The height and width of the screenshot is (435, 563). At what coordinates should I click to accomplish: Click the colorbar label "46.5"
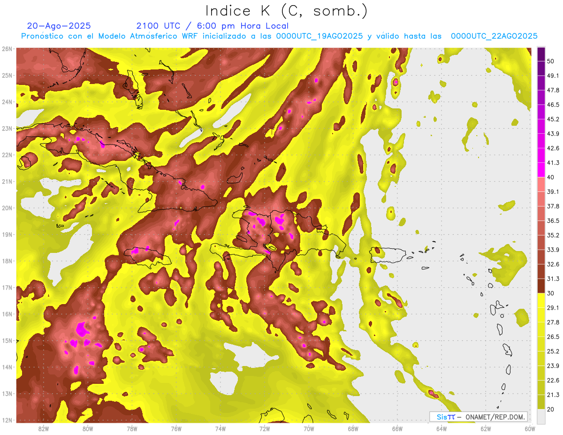click(x=553, y=105)
